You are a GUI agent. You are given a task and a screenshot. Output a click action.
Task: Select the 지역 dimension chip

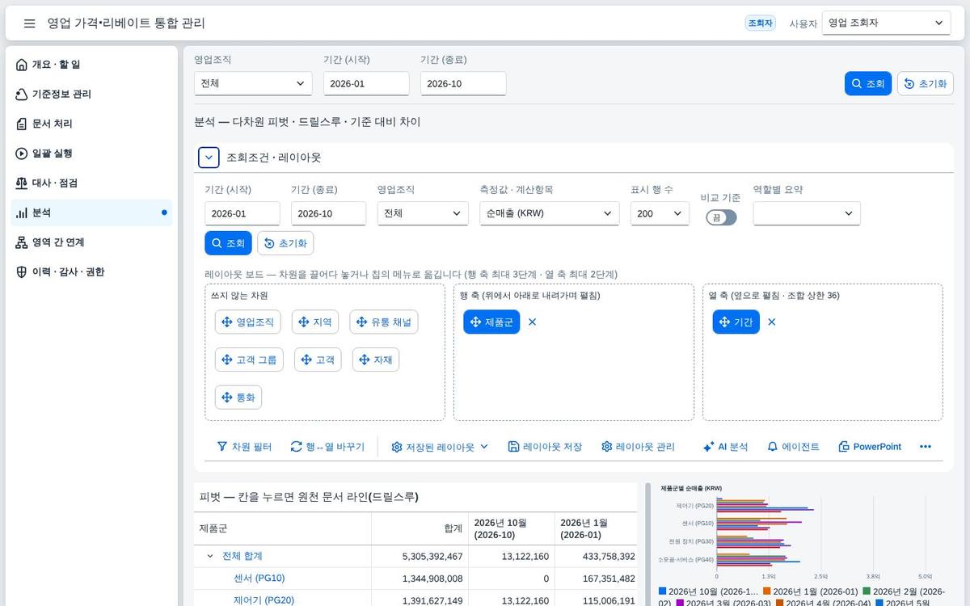[x=315, y=322]
